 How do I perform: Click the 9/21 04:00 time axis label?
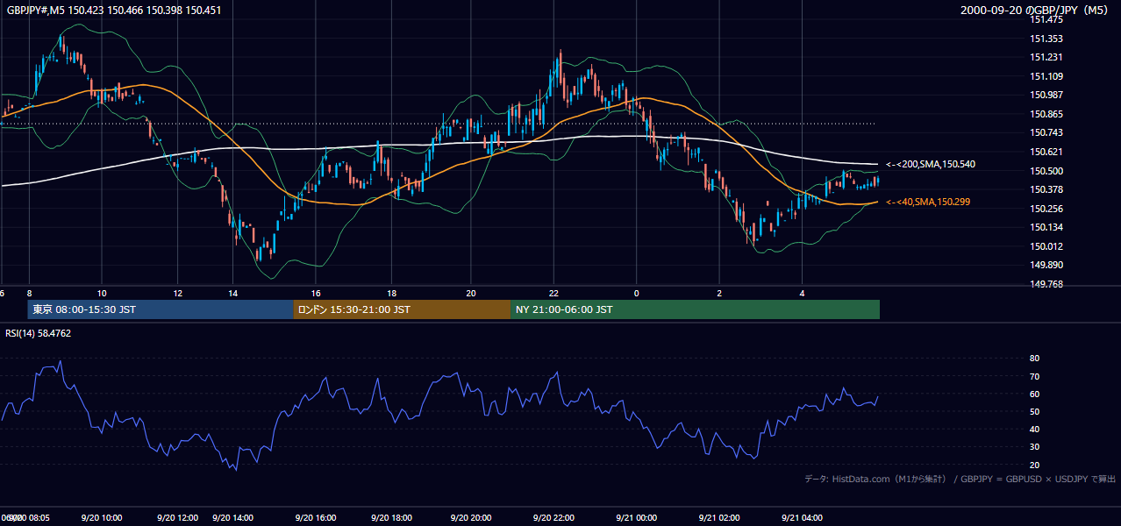[802, 518]
